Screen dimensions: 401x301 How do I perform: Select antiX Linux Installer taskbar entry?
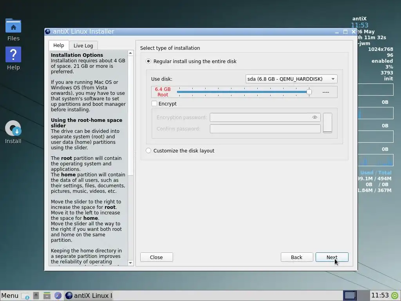(89, 296)
